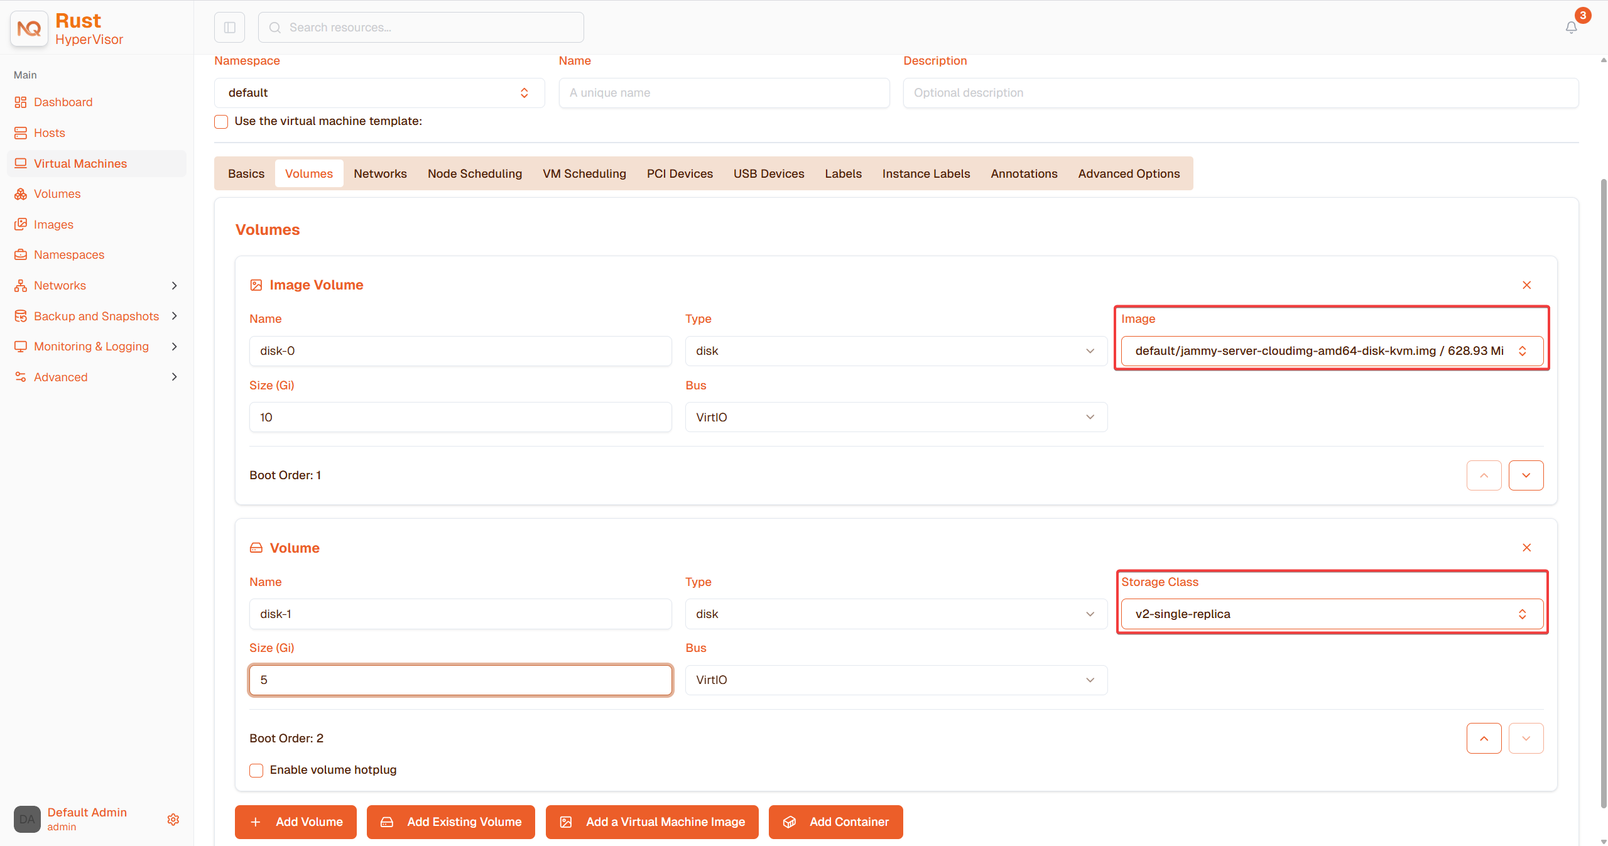1608x846 pixels.
Task: Click the admin settings gear icon
Action: (173, 820)
